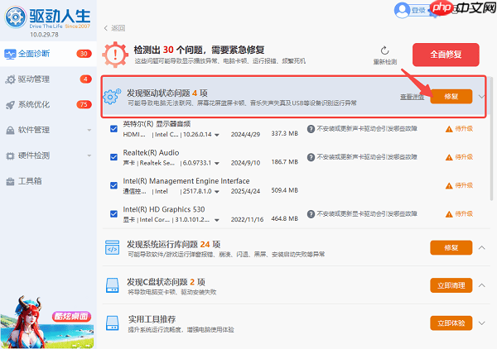Click the C盘 disk status icon
Viewport: 497px width, 349px height.
pyautogui.click(x=112, y=285)
